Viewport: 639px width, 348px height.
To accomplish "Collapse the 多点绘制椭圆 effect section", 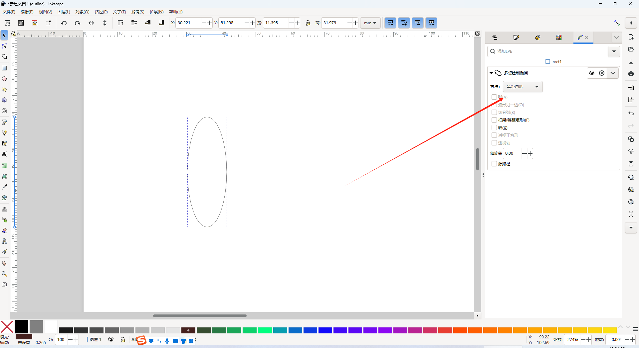I will tap(491, 73).
